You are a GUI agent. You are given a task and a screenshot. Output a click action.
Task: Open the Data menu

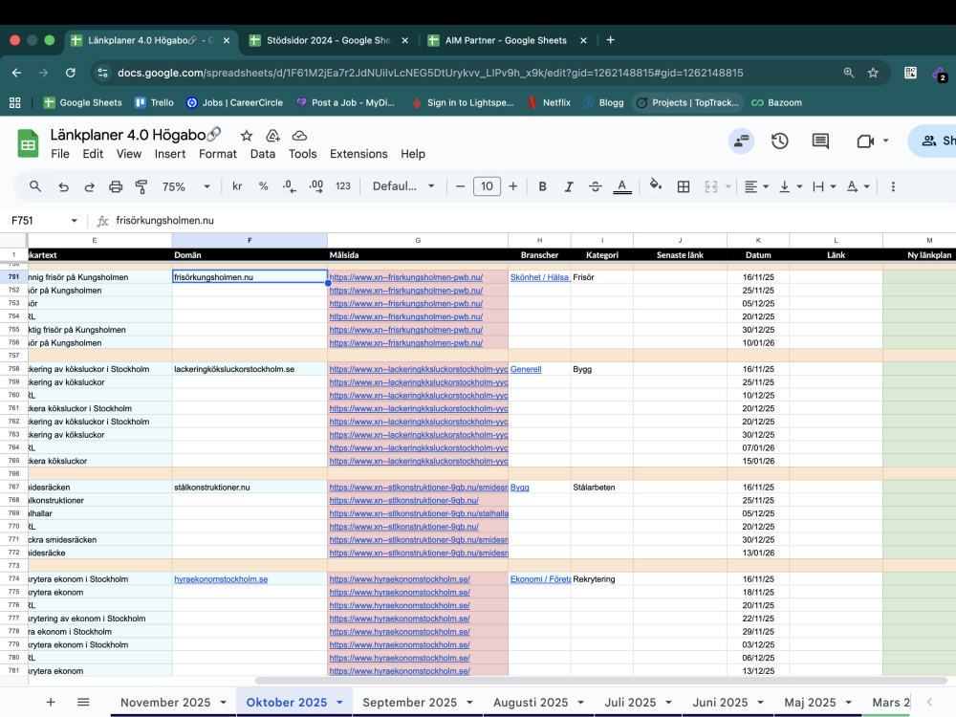[x=263, y=154]
